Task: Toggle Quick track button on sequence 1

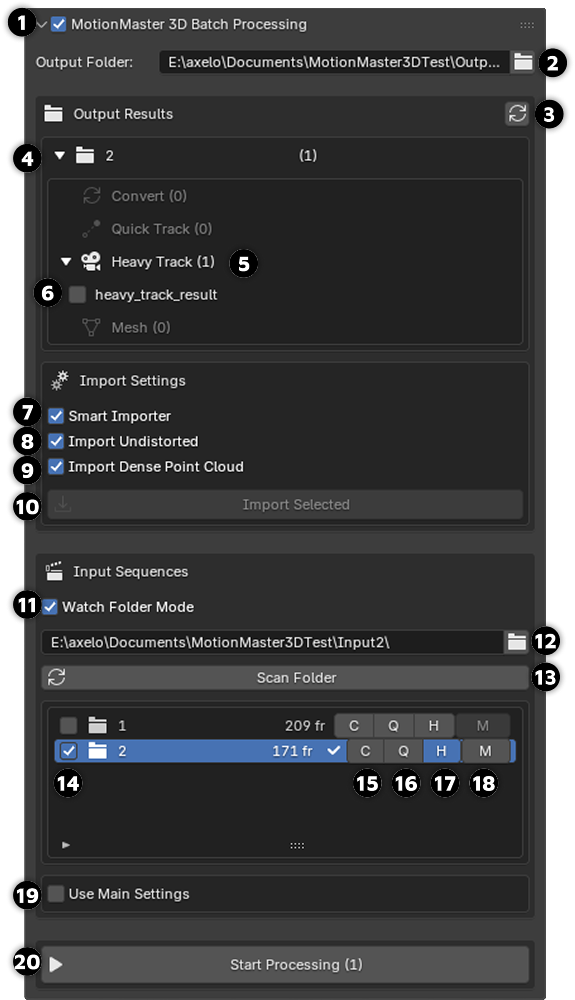Action: tap(393, 725)
